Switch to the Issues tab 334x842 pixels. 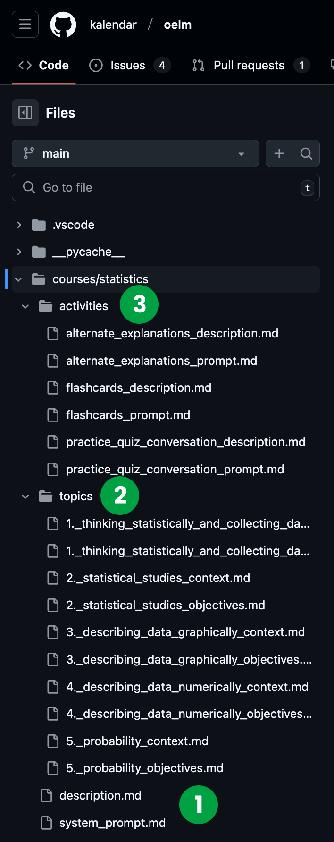129,65
